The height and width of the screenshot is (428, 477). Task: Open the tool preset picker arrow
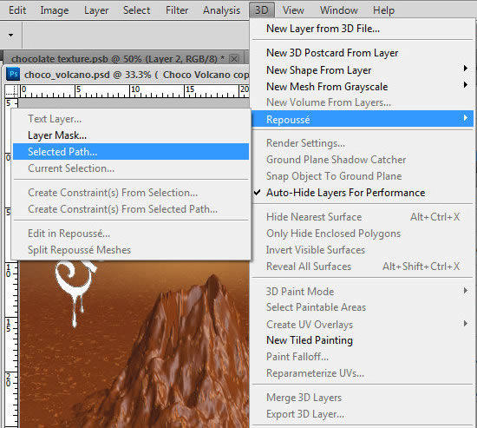[x=10, y=35]
